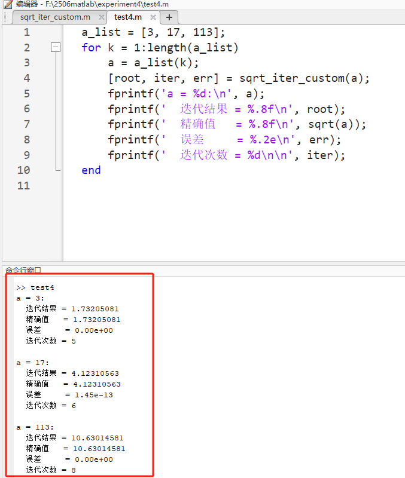The width and height of the screenshot is (405, 478).
Task: Click the editor file path title text
Action: click(x=92, y=4)
